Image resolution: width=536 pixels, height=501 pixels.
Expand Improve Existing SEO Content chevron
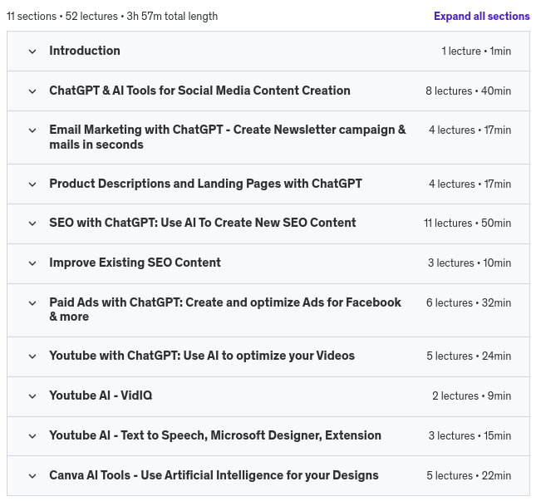point(32,263)
